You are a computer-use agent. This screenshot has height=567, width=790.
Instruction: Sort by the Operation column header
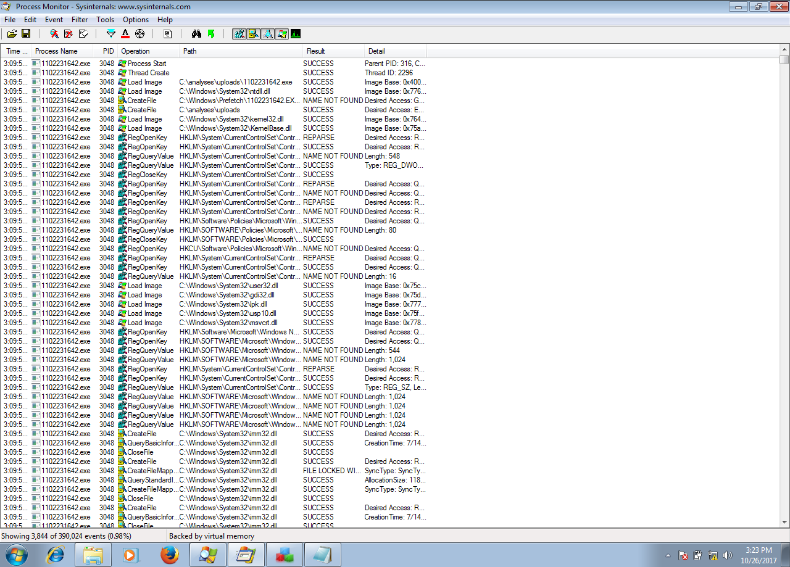point(148,51)
